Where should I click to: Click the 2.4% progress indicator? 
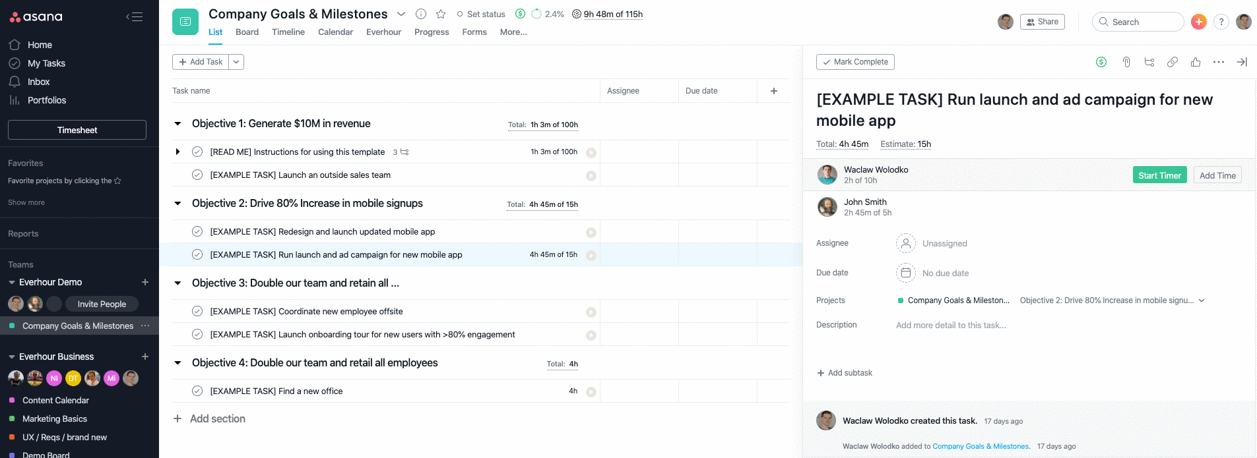[548, 14]
